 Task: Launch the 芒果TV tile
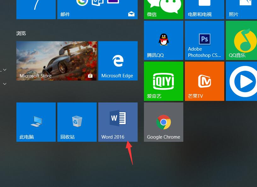point(204,81)
